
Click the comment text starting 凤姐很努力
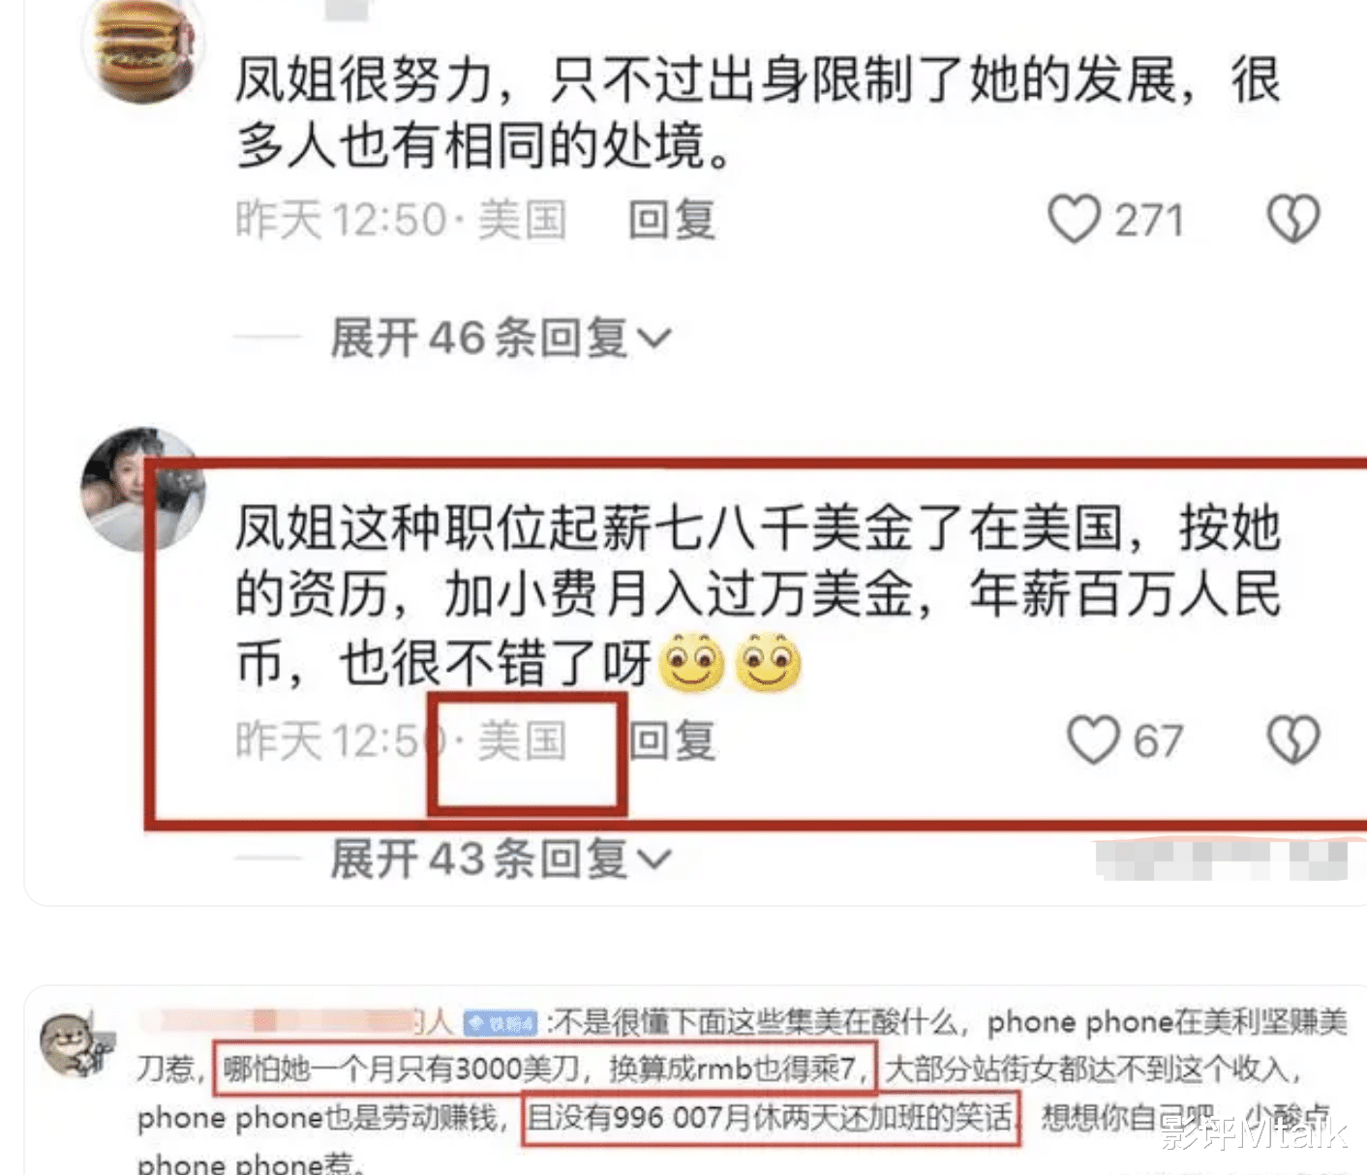coord(758,112)
